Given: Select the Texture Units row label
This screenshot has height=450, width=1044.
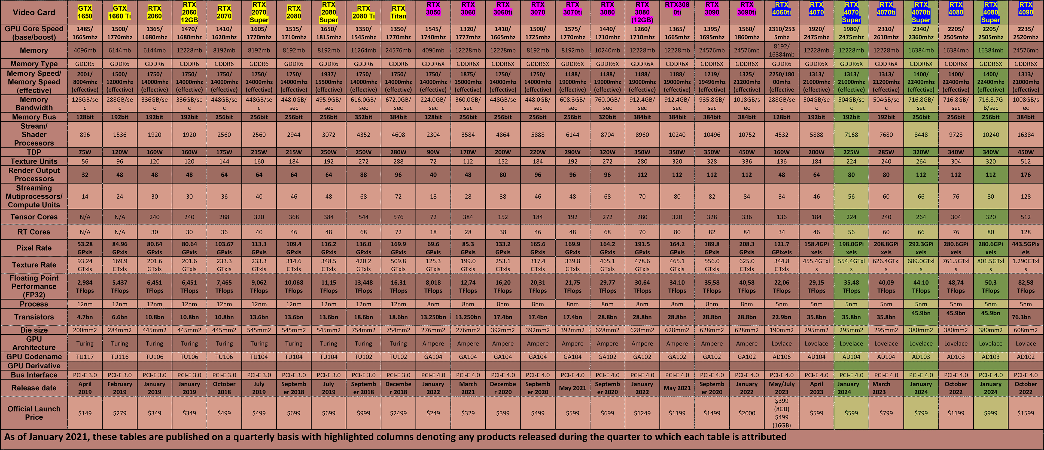Looking at the screenshot, I should (x=34, y=161).
